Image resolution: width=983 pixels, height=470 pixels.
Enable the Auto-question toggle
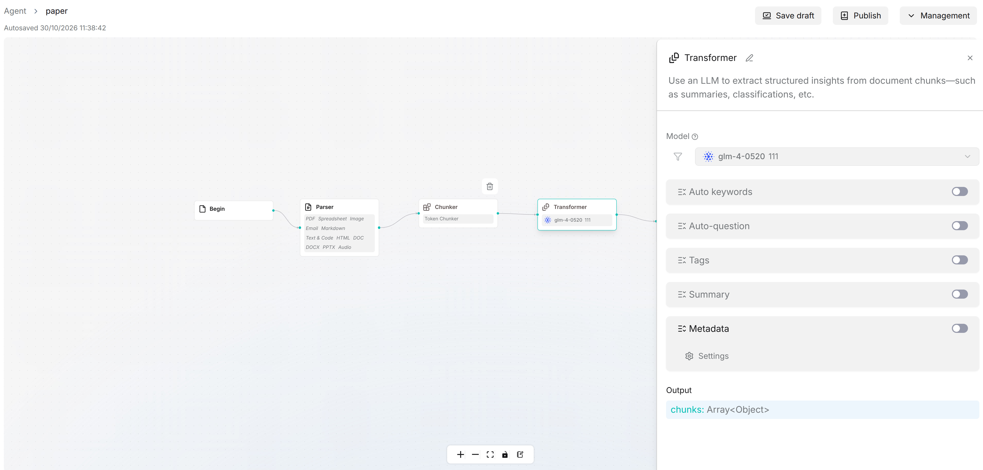click(959, 226)
